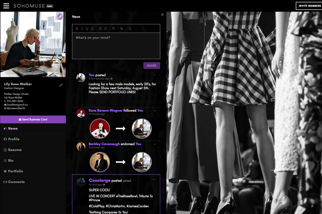
Task: Open the Resume section in the sidebar
Action: [33, 150]
